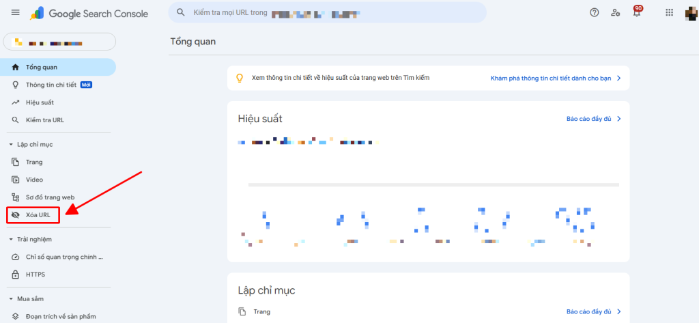Click the lightbulb insights icon in banner
The image size is (699, 323).
[240, 78]
